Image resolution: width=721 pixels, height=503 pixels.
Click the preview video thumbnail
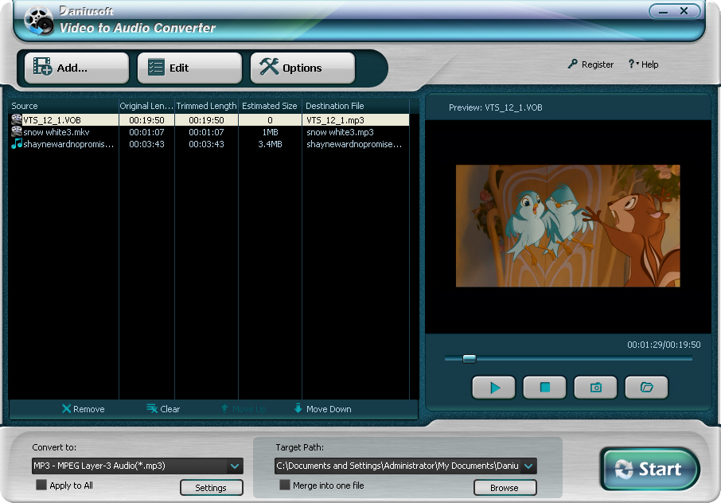pyautogui.click(x=568, y=226)
